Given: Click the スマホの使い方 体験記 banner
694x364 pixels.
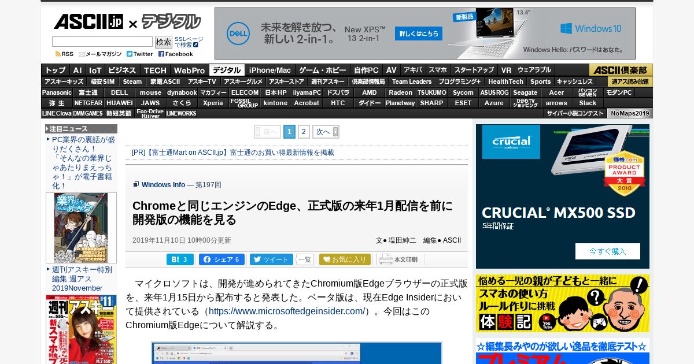Looking at the screenshot, I should pos(562,303).
